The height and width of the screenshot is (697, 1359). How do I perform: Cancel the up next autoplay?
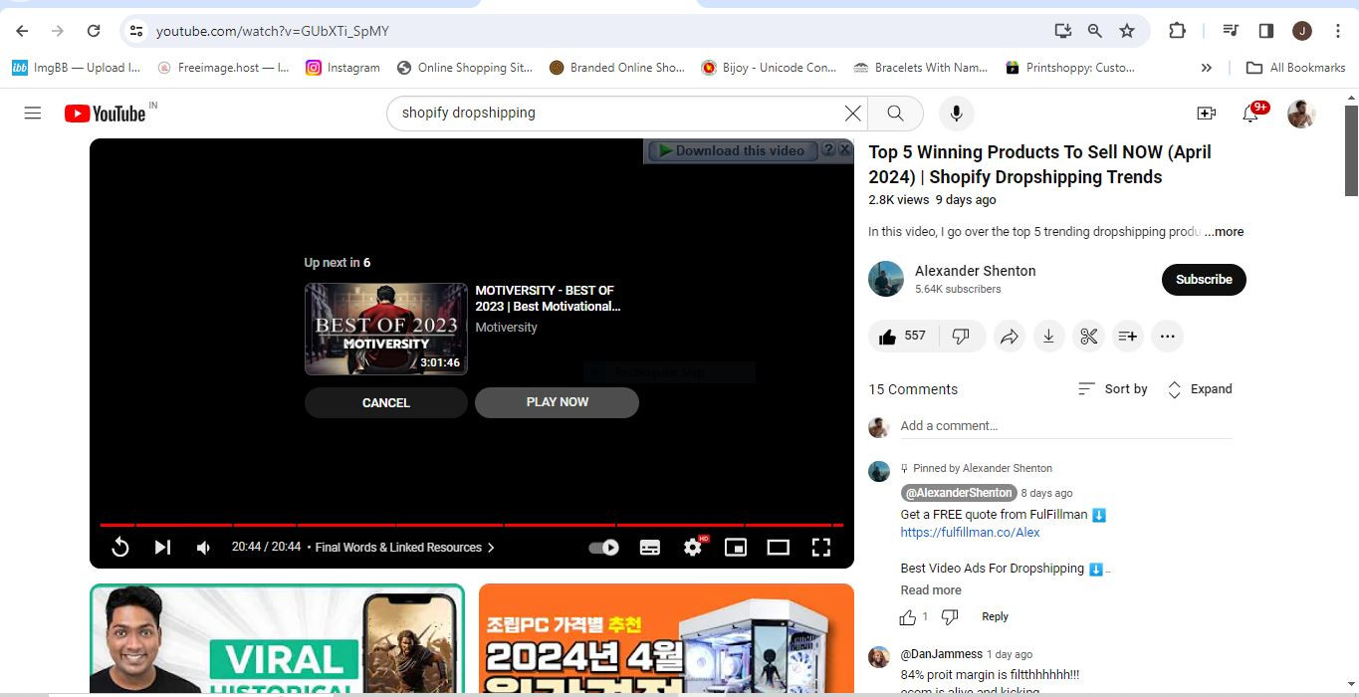386,402
